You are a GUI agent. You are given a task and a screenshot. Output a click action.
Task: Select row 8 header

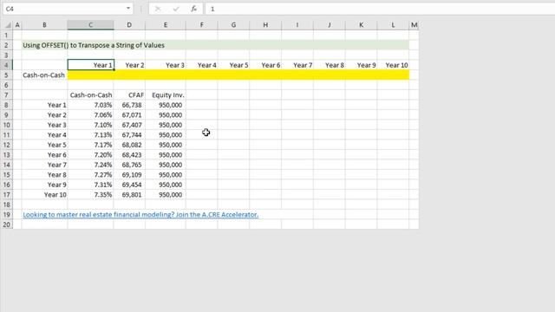pyautogui.click(x=6, y=105)
